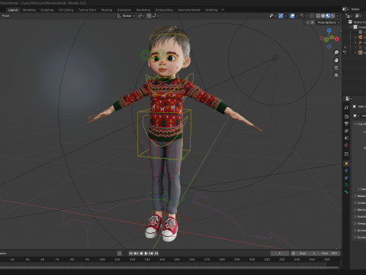The image size is (366, 275).
Task: Open the snapping options dropdown
Action: (156, 16)
